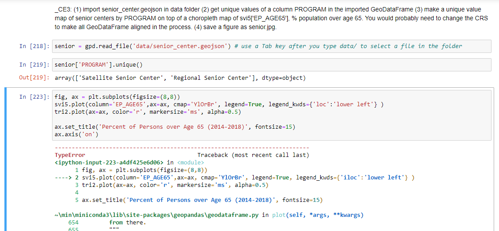Click traceback line 654 'from there.'

point(107,223)
